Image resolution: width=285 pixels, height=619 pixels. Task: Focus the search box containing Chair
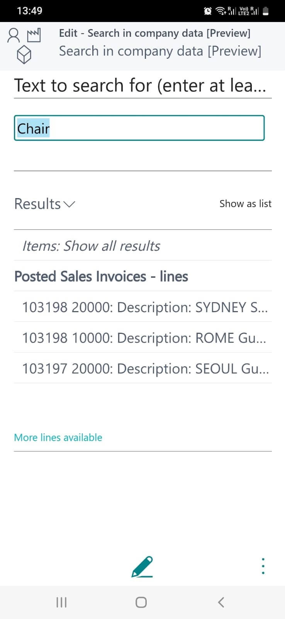pyautogui.click(x=139, y=128)
